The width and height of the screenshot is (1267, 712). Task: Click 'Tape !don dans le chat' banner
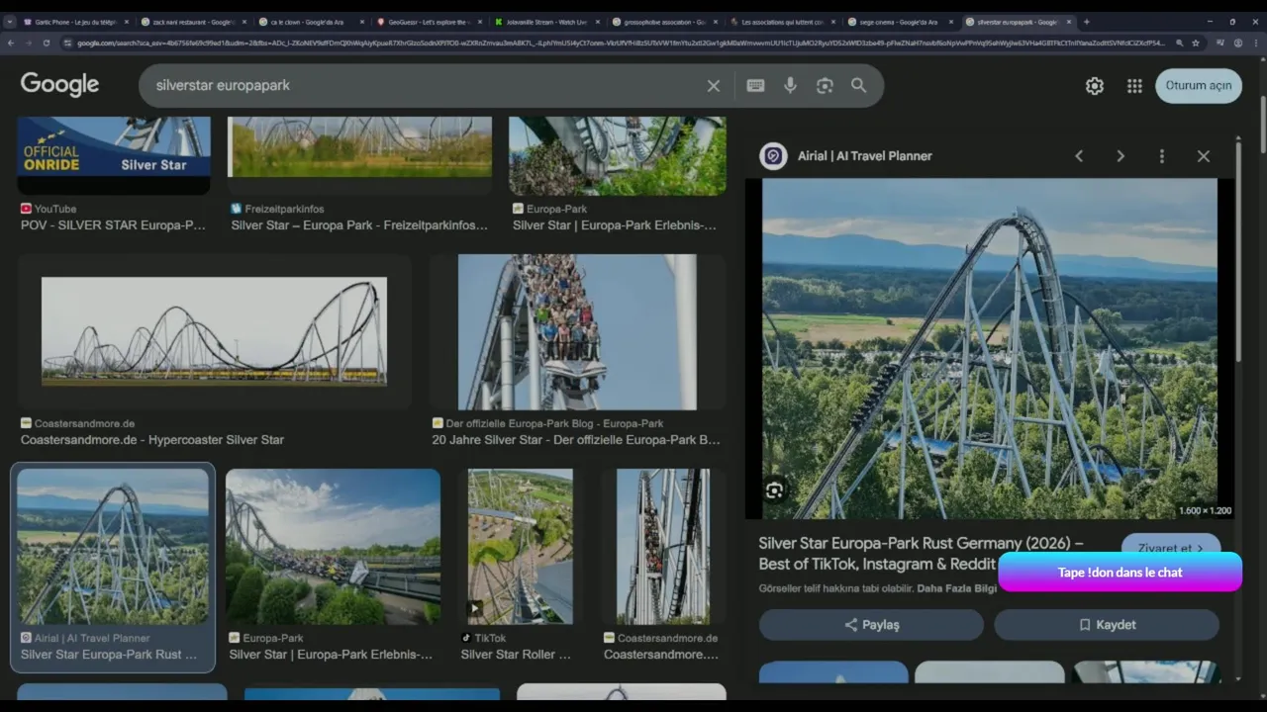point(1121,573)
